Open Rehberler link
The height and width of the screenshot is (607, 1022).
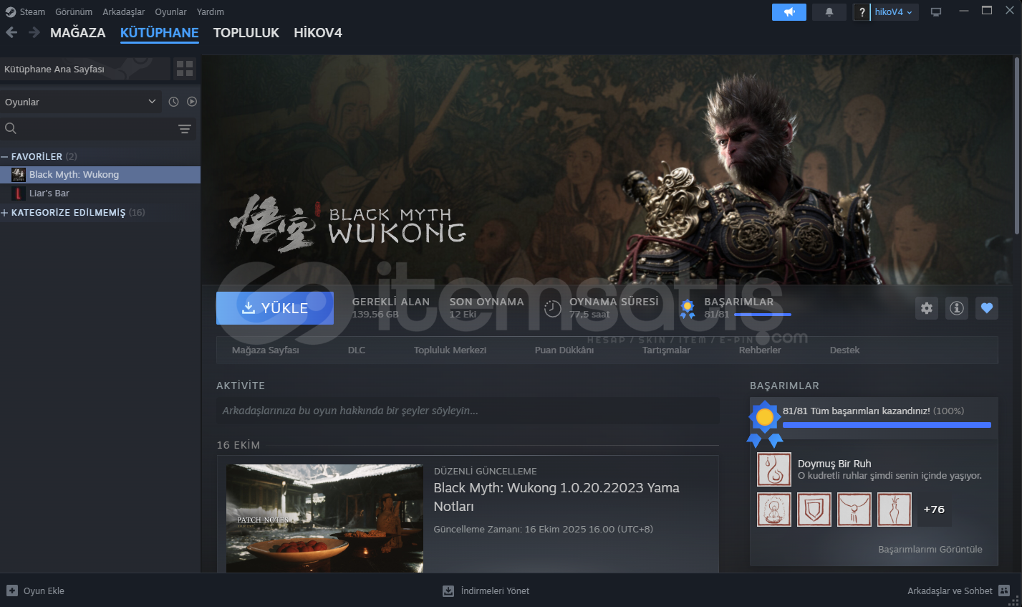click(760, 350)
